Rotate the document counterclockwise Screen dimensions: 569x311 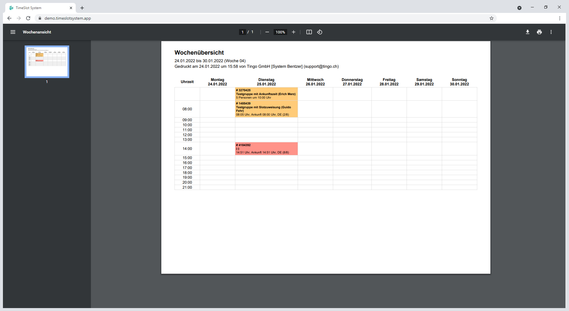320,32
